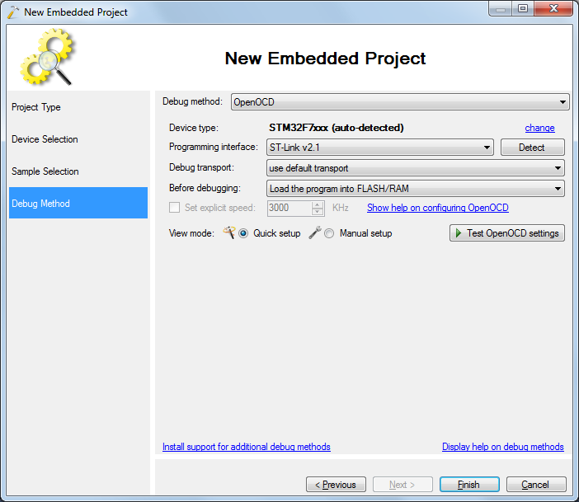Click Install support for additional debug methods
The image size is (579, 502).
click(247, 447)
